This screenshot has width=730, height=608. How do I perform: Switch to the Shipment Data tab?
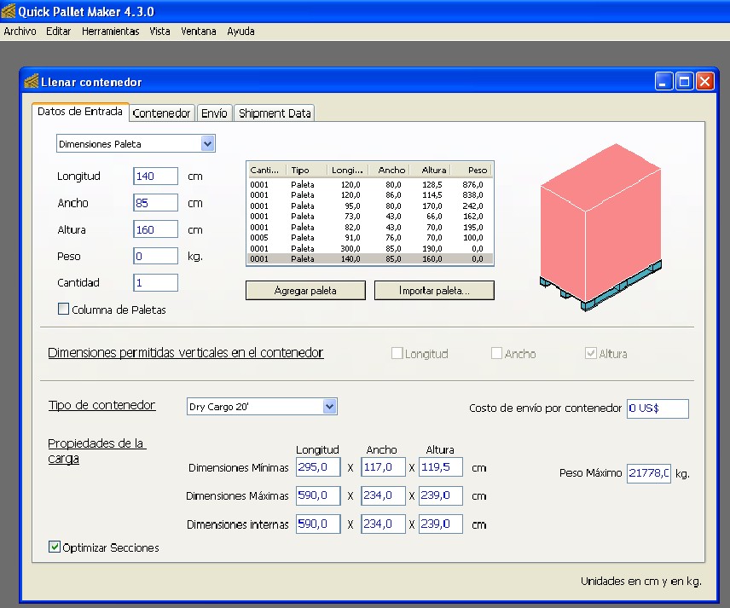tap(275, 113)
